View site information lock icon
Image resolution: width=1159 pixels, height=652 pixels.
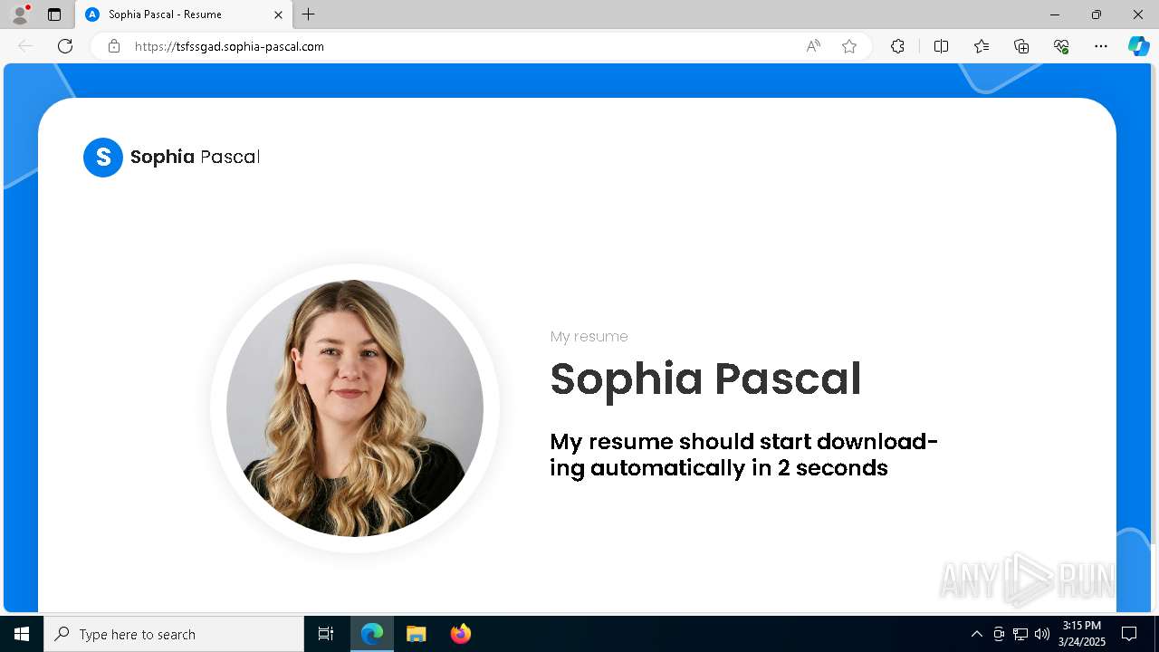click(x=114, y=46)
